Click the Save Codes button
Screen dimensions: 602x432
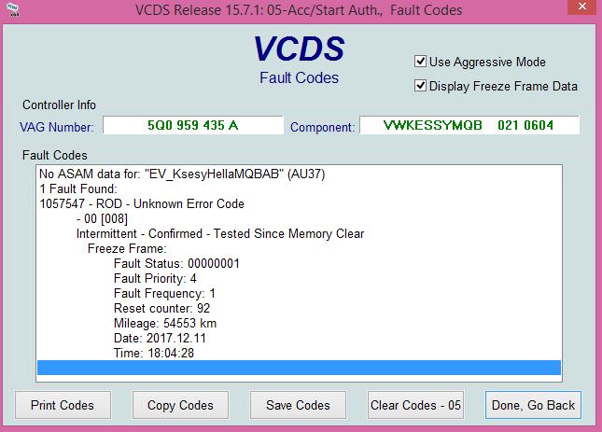click(298, 405)
